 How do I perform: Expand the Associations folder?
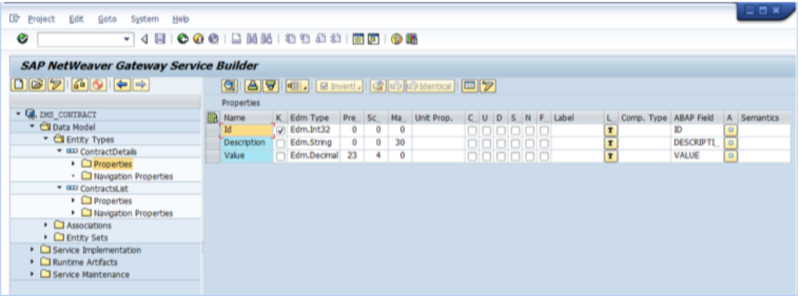coord(46,225)
